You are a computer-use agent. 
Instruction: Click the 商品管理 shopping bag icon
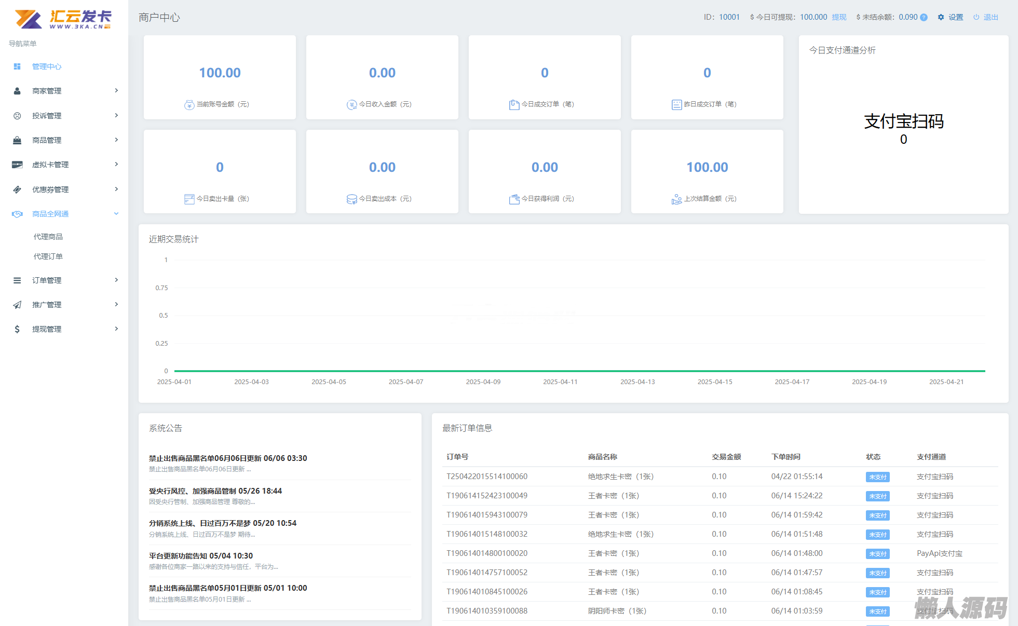point(17,140)
